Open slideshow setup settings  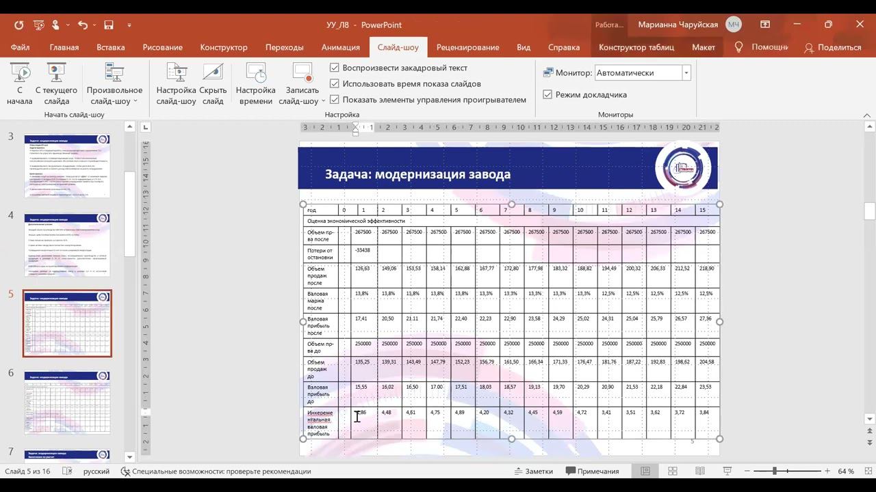click(x=176, y=84)
